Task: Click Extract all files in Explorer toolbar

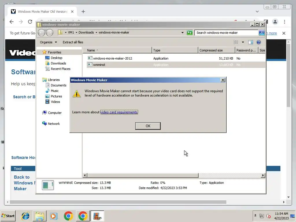Action: [x=73, y=42]
